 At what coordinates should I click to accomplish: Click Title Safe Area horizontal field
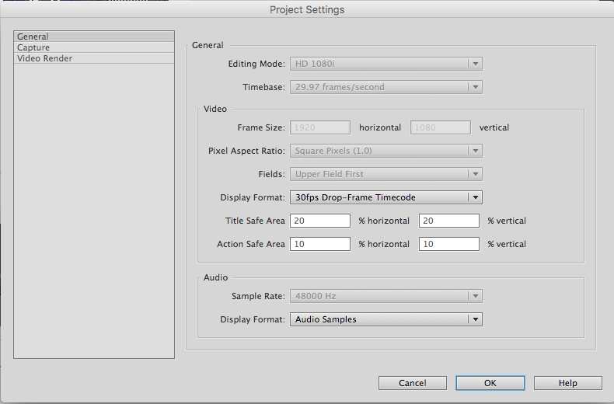point(320,221)
